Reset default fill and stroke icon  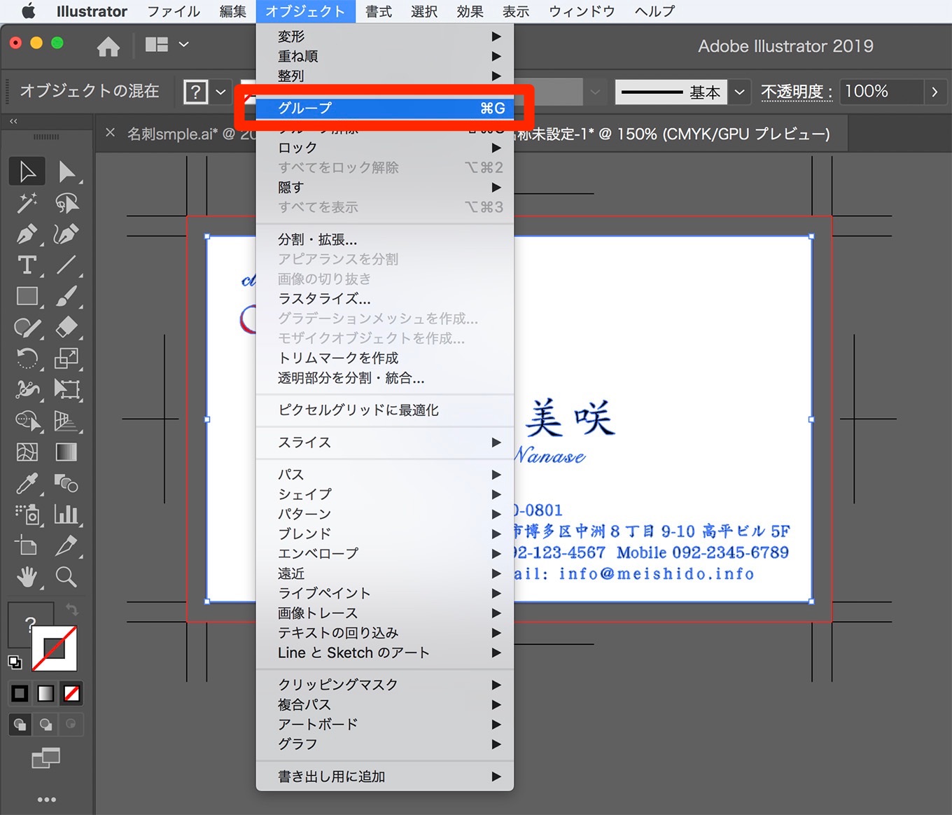coord(15,662)
